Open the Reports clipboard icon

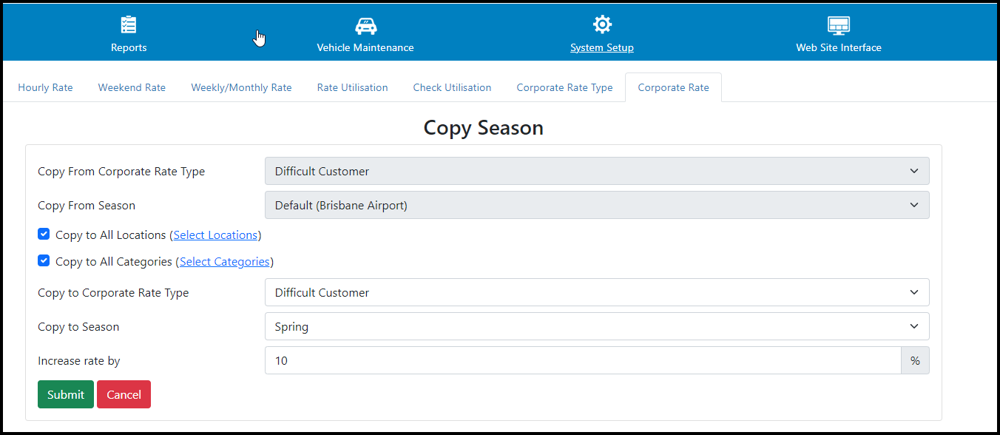click(x=129, y=25)
